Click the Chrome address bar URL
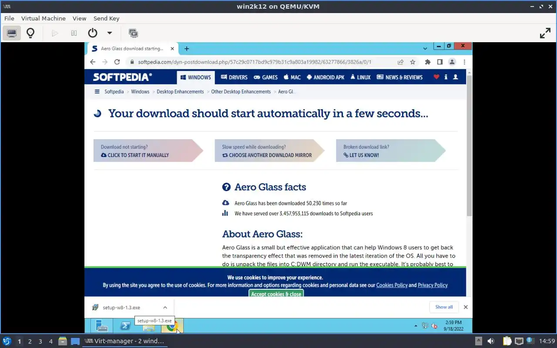 click(255, 62)
